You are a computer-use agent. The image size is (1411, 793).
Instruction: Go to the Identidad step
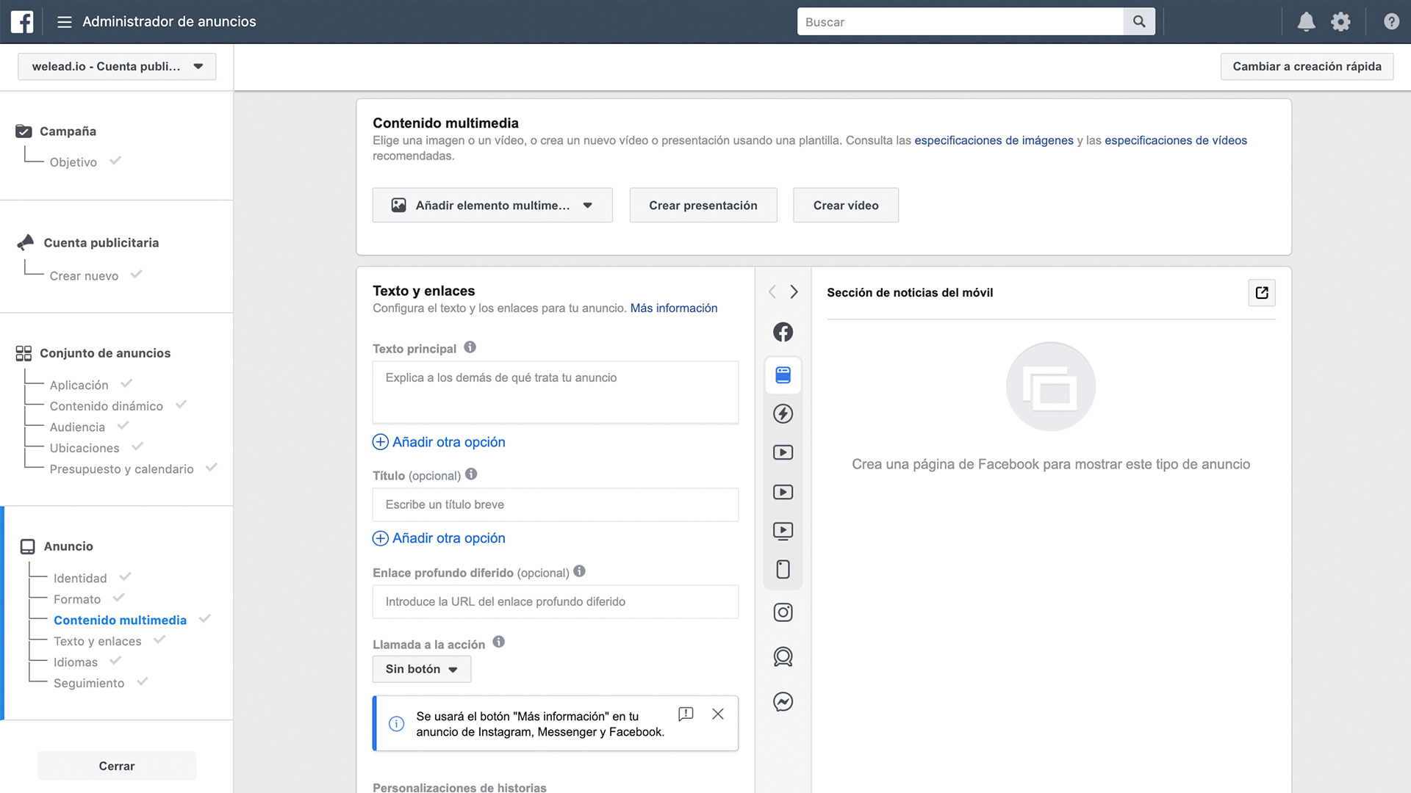coord(80,579)
